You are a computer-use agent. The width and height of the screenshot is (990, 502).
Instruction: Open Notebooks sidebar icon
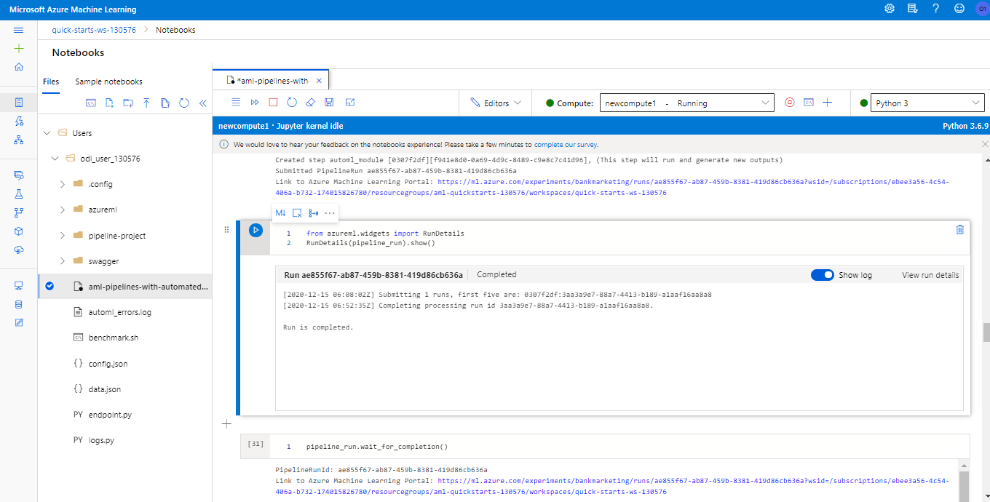coord(19,102)
